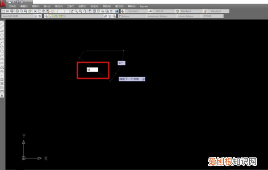Click the dynamic input field containing 'w'
The image size is (268, 170).
(92, 70)
